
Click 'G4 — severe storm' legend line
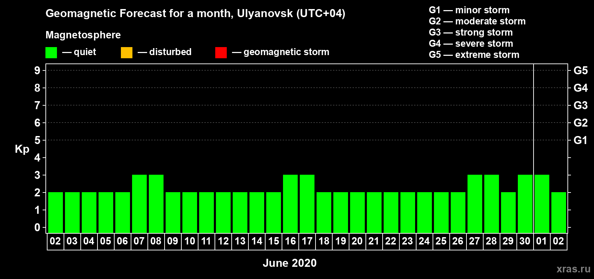pos(471,44)
